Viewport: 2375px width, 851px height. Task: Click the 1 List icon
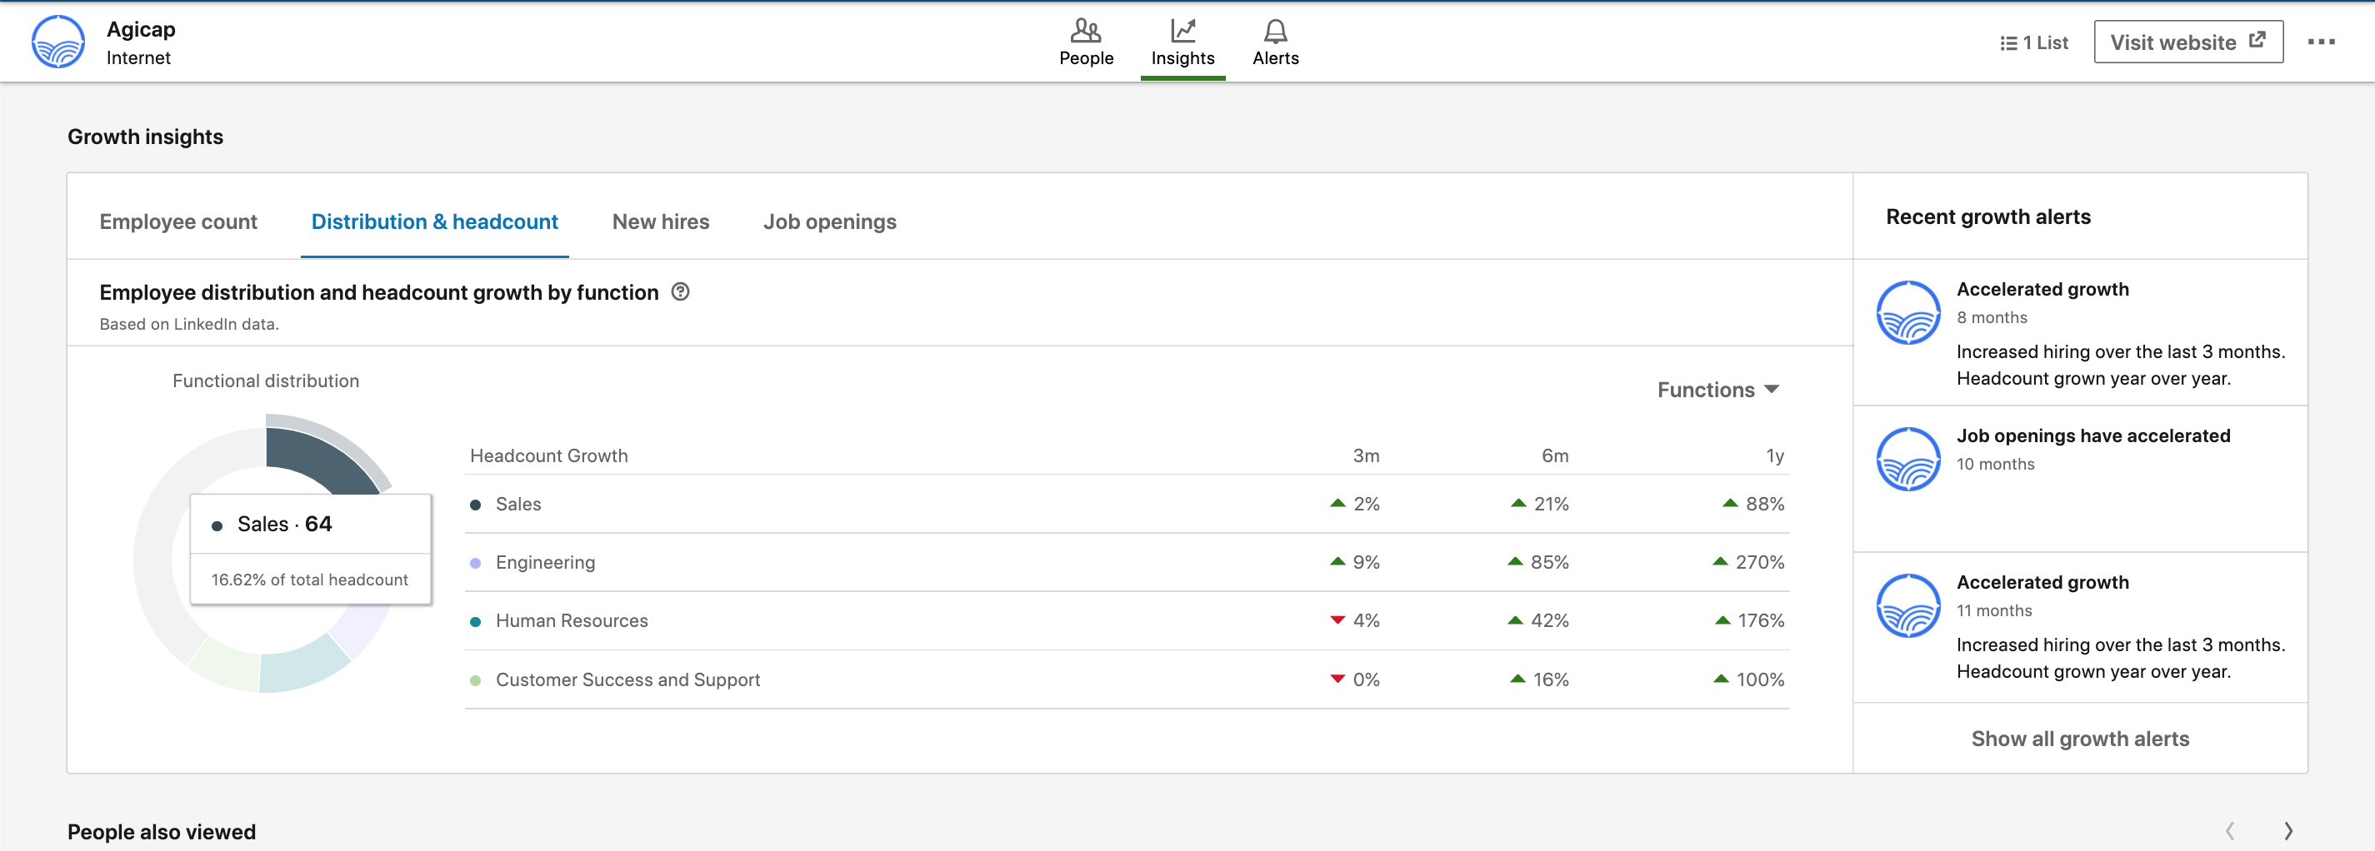coord(2008,43)
